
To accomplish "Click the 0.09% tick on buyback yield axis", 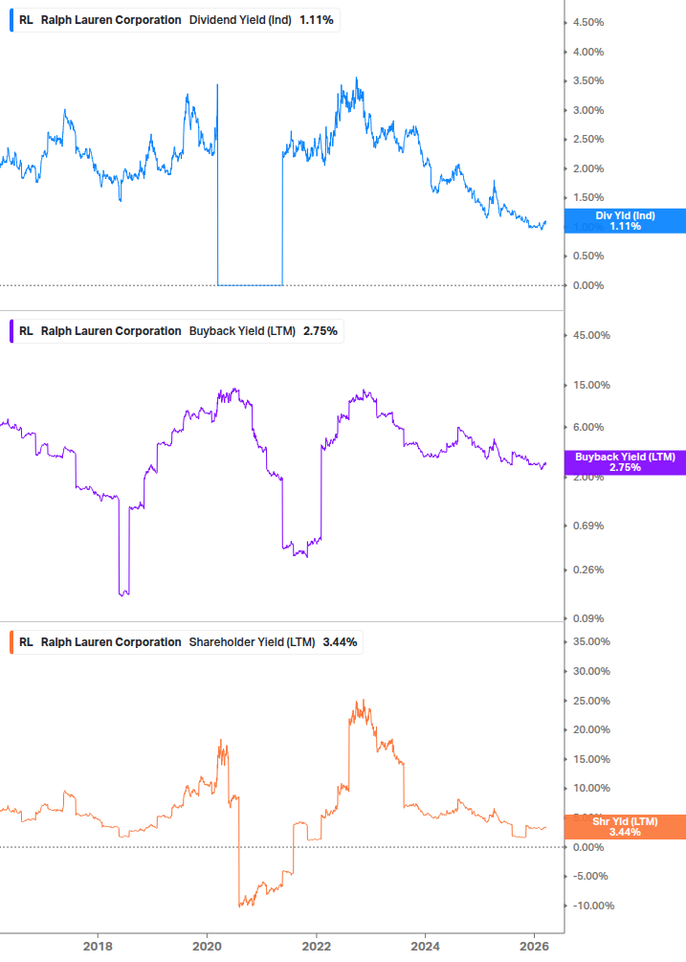I will coord(588,618).
